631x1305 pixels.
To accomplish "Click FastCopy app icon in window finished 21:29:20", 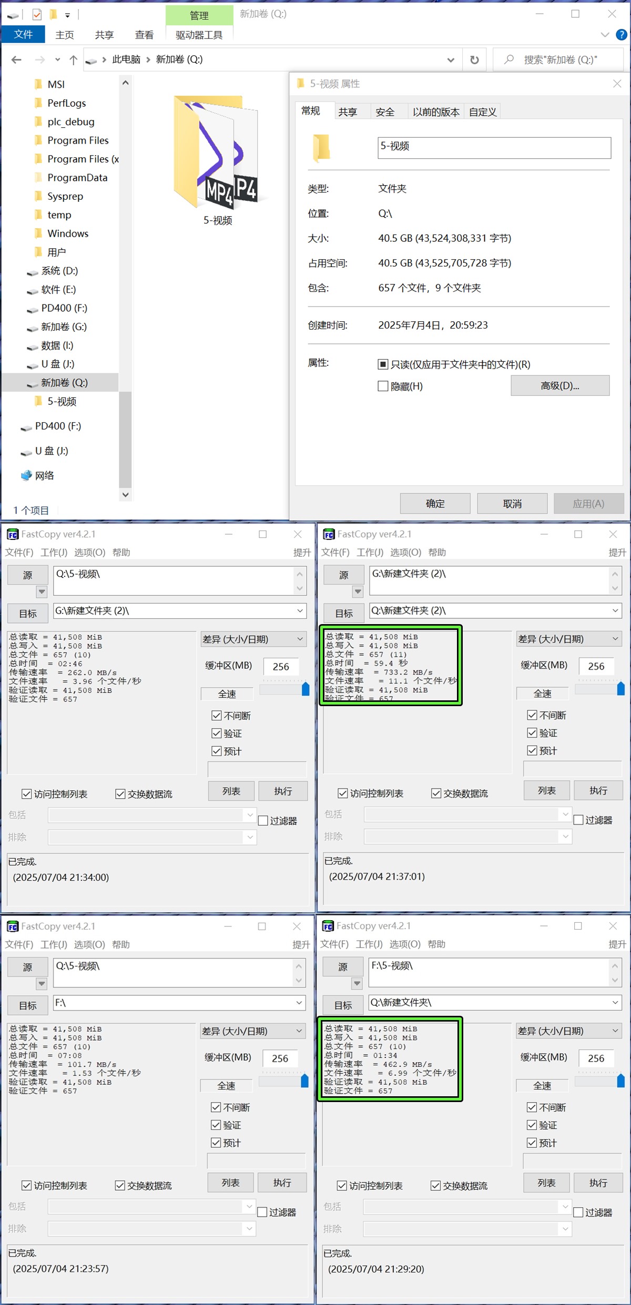I will (328, 926).
